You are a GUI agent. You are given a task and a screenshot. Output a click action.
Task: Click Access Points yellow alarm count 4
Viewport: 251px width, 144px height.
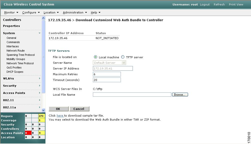tap(42, 133)
